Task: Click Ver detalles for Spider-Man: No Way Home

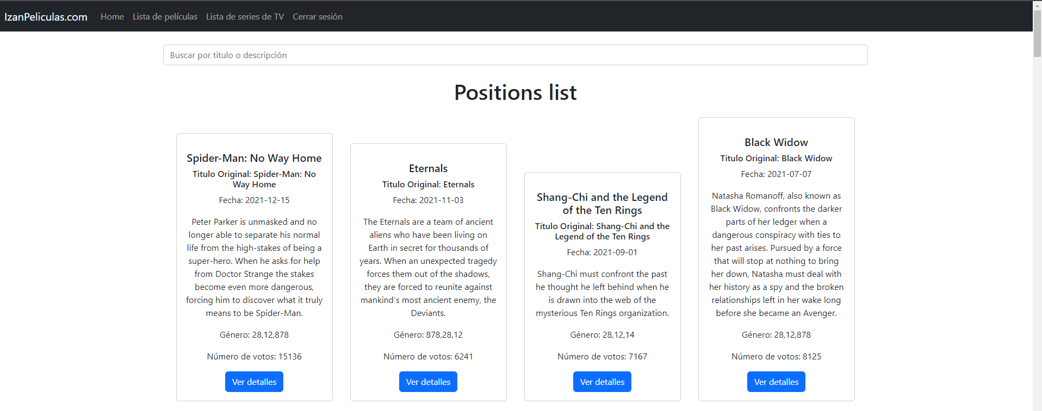Action: 254,381
